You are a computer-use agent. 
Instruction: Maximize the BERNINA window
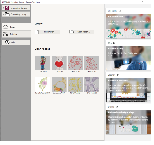tap(143, 2)
